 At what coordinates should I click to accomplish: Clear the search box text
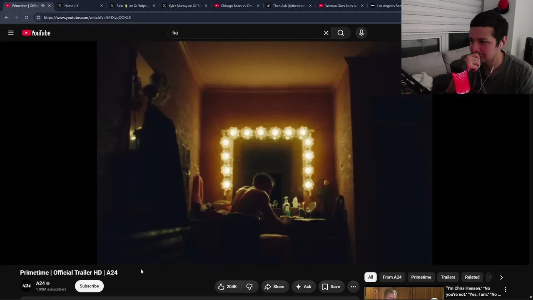(x=326, y=33)
